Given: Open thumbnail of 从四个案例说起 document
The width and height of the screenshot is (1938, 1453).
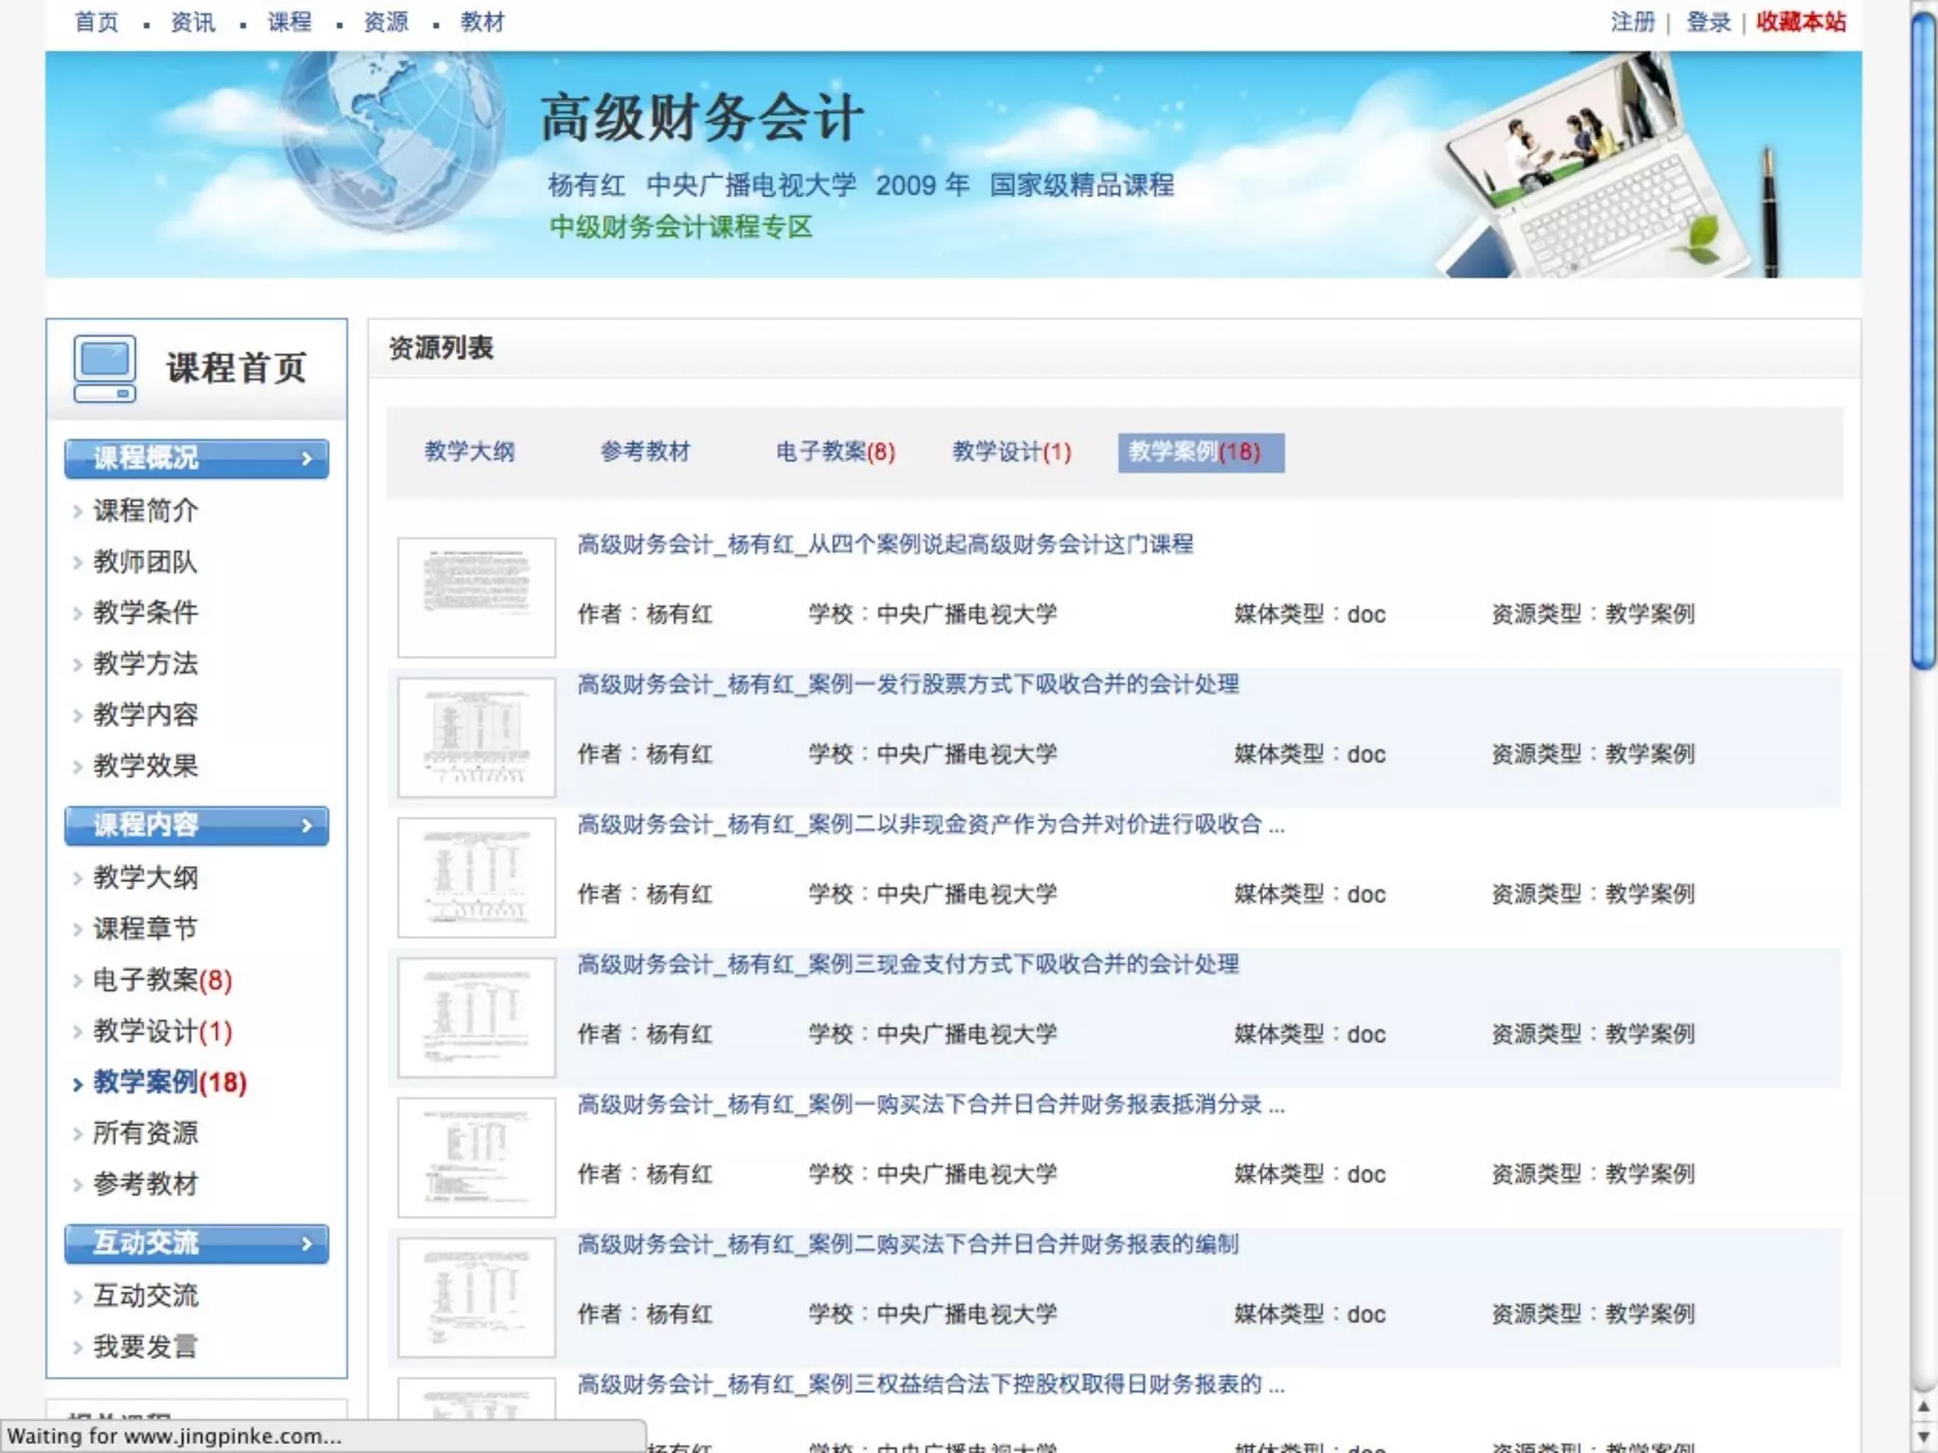Looking at the screenshot, I should (476, 597).
